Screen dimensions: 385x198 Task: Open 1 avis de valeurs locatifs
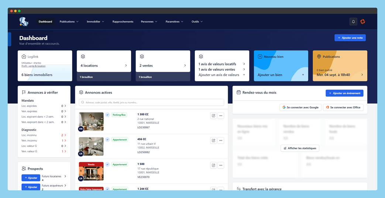(x=222, y=64)
